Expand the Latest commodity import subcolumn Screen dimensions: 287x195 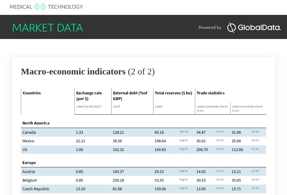[212, 108]
